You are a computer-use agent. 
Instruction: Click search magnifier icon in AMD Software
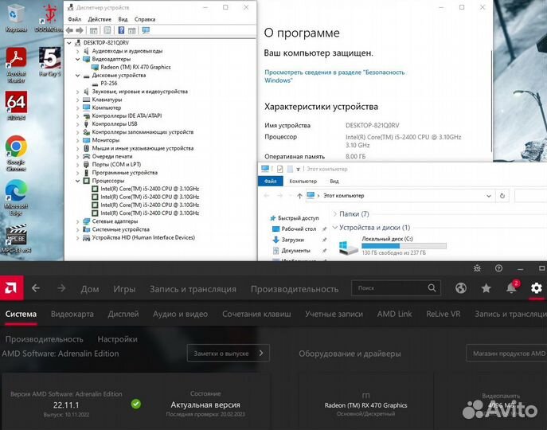(x=432, y=288)
